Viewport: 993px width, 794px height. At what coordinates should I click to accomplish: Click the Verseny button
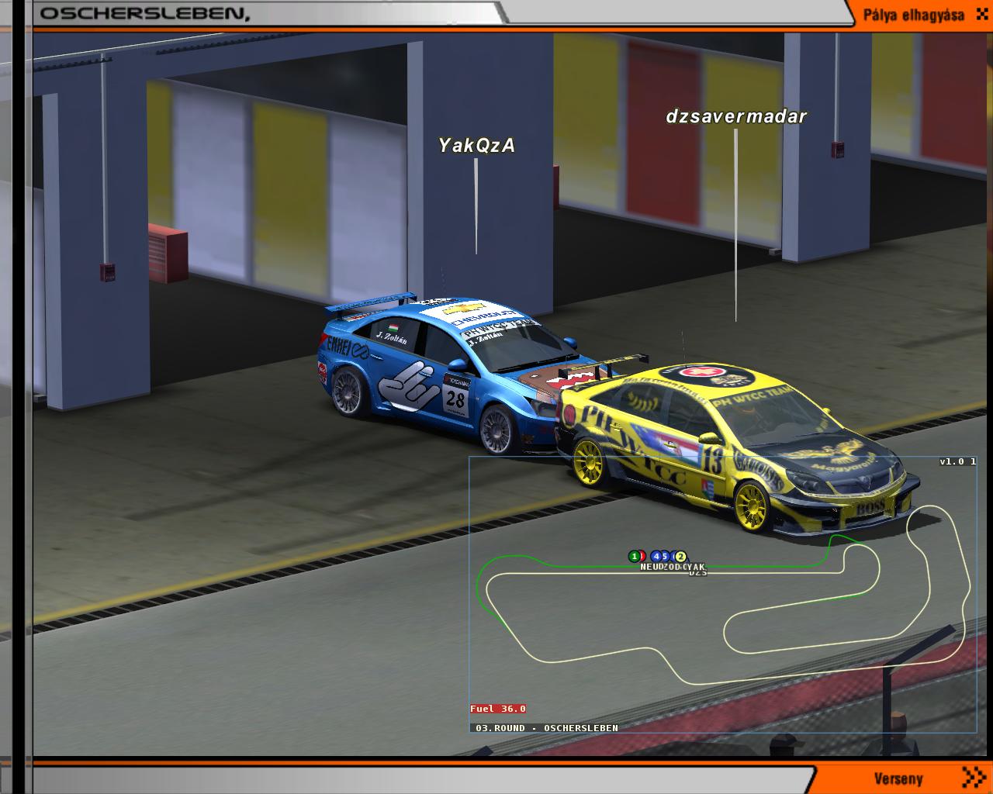(898, 778)
